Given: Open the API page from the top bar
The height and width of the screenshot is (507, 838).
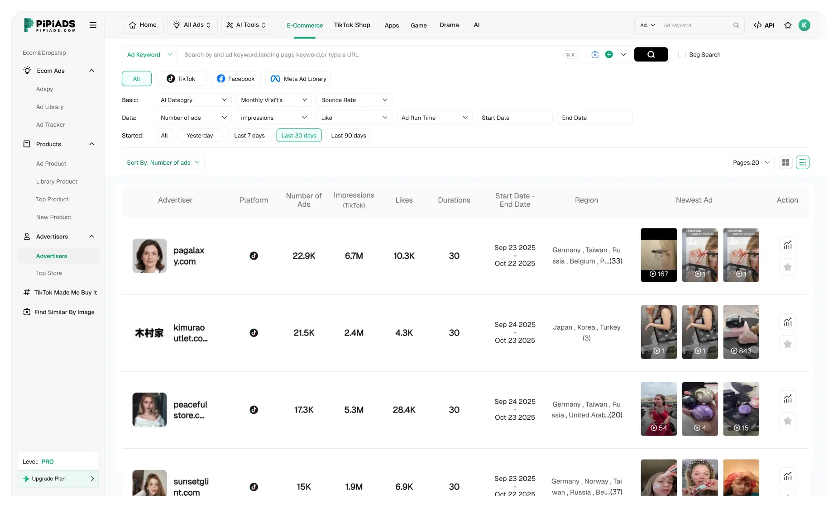Looking at the screenshot, I should tap(764, 25).
